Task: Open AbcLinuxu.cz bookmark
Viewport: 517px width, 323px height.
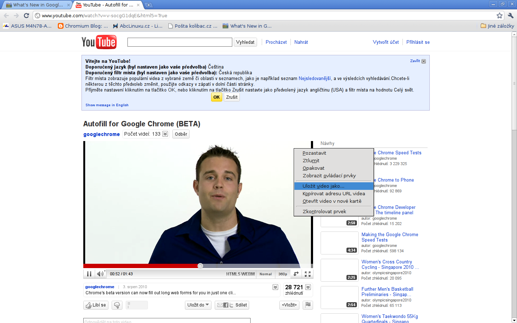Action: click(138, 26)
